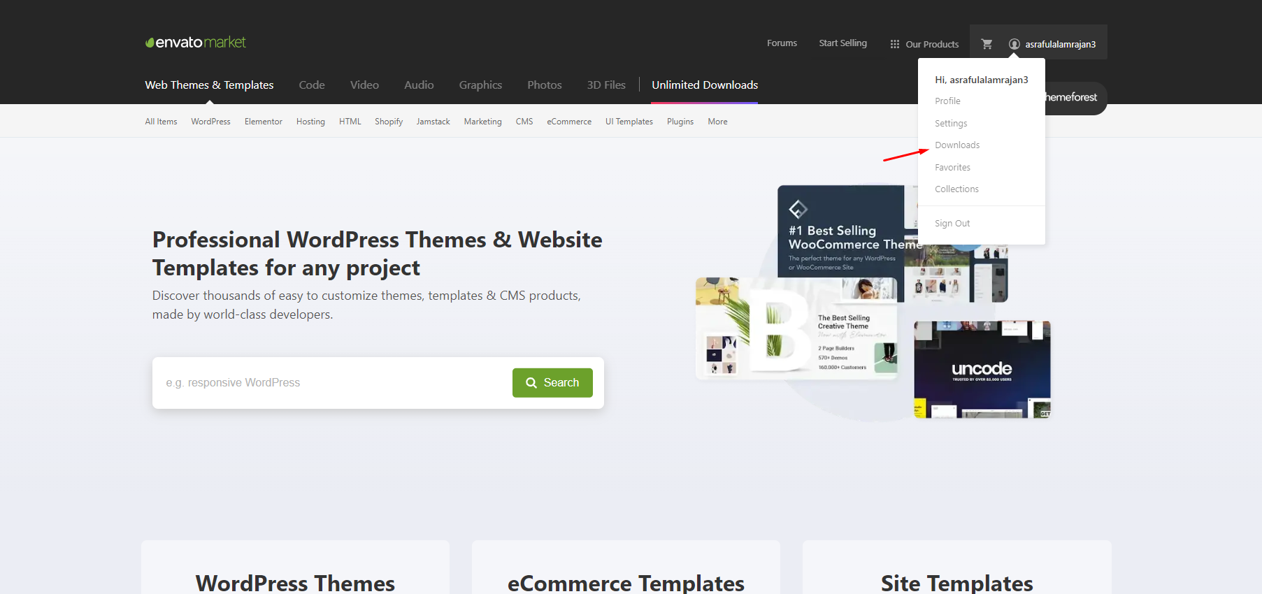Viewport: 1262px width, 594px height.
Task: Open the WordPress category submenu
Action: click(x=210, y=122)
